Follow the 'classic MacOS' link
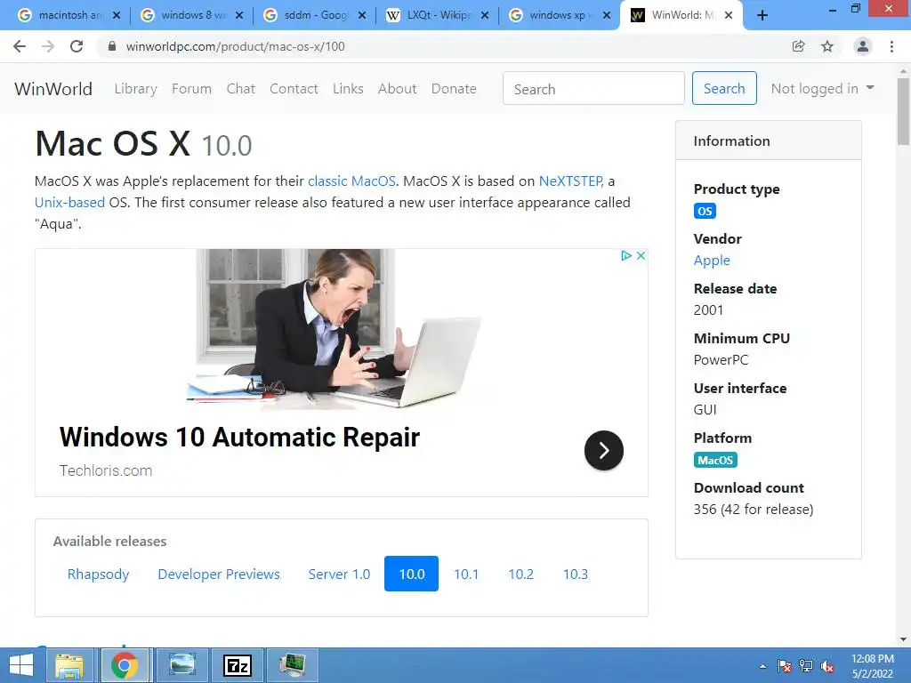911x683 pixels. tap(351, 181)
